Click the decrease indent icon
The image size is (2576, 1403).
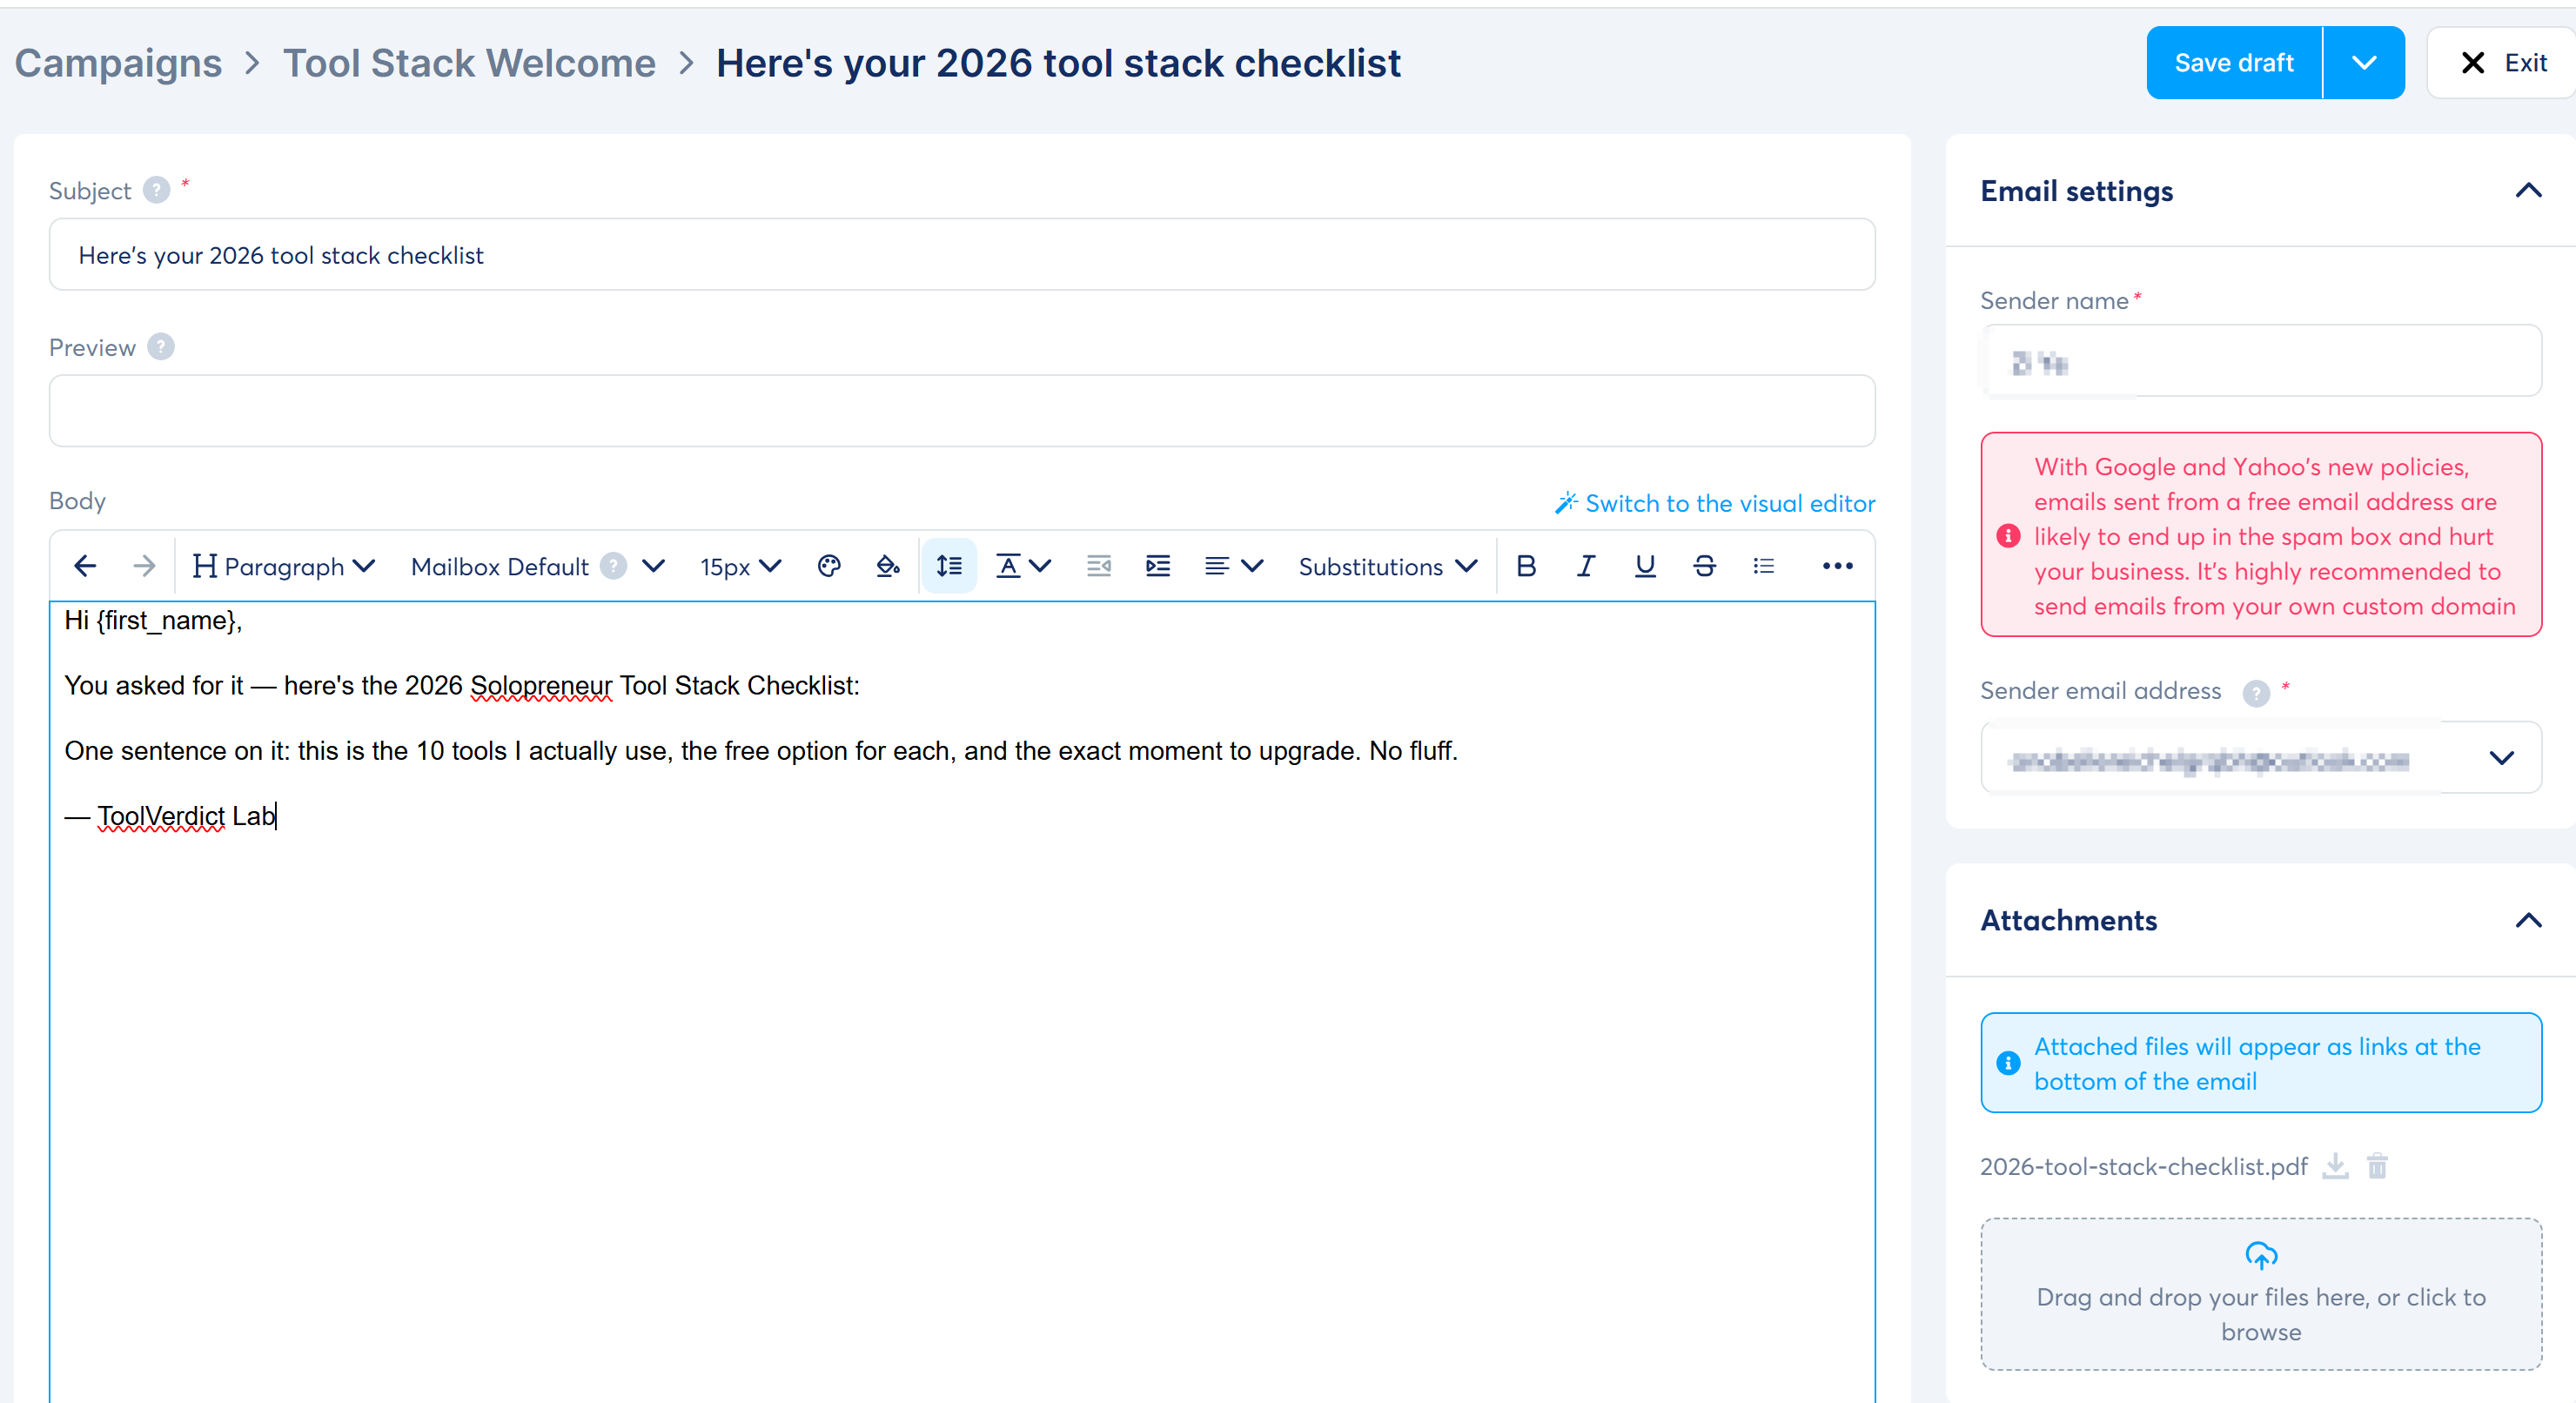pyautogui.click(x=1099, y=566)
